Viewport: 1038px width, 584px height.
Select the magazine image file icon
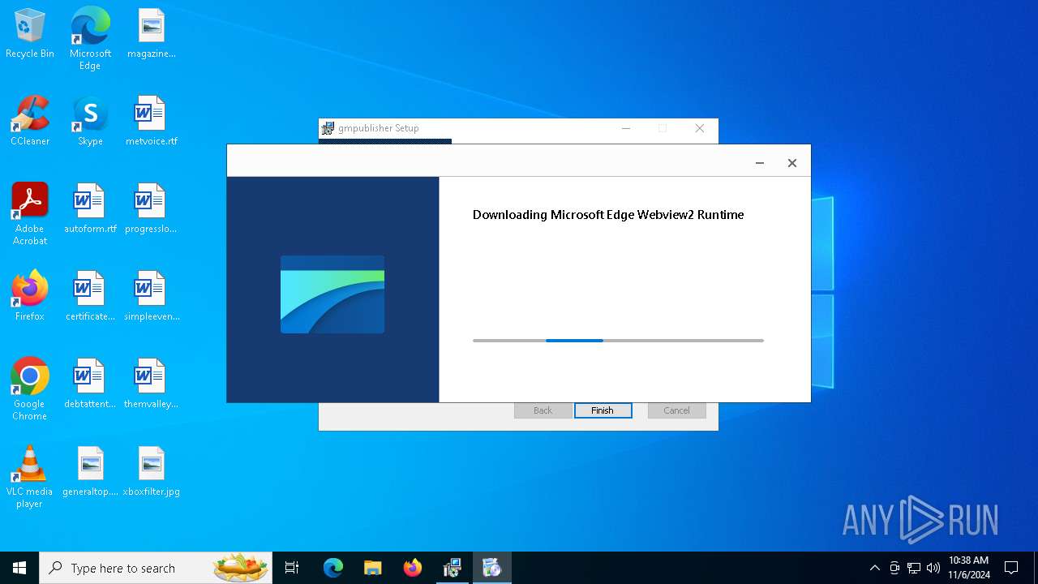tap(152, 34)
